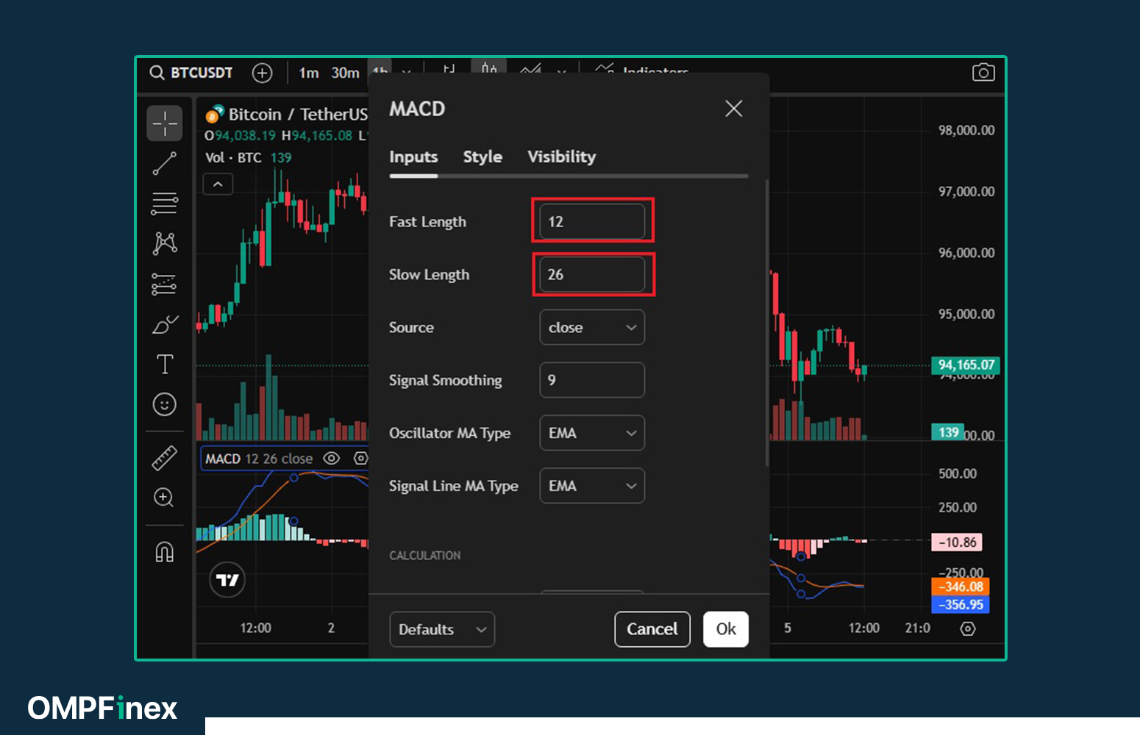This screenshot has height=735, width=1140.
Task: Open the Fibonacci retracement tools
Action: point(164,204)
